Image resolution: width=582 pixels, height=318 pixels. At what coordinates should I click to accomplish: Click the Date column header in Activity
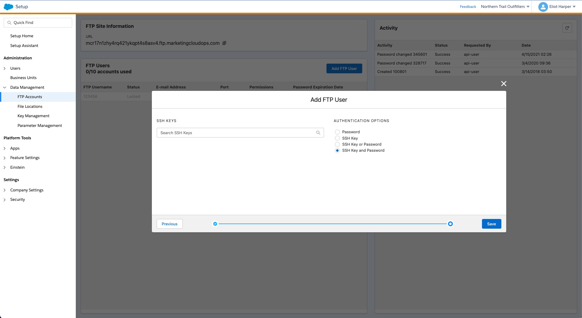coord(526,45)
